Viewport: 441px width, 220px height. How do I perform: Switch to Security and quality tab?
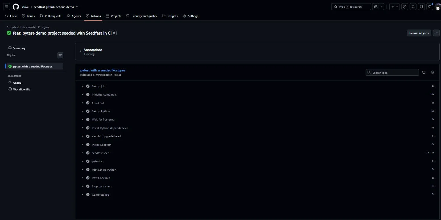tap(142, 16)
